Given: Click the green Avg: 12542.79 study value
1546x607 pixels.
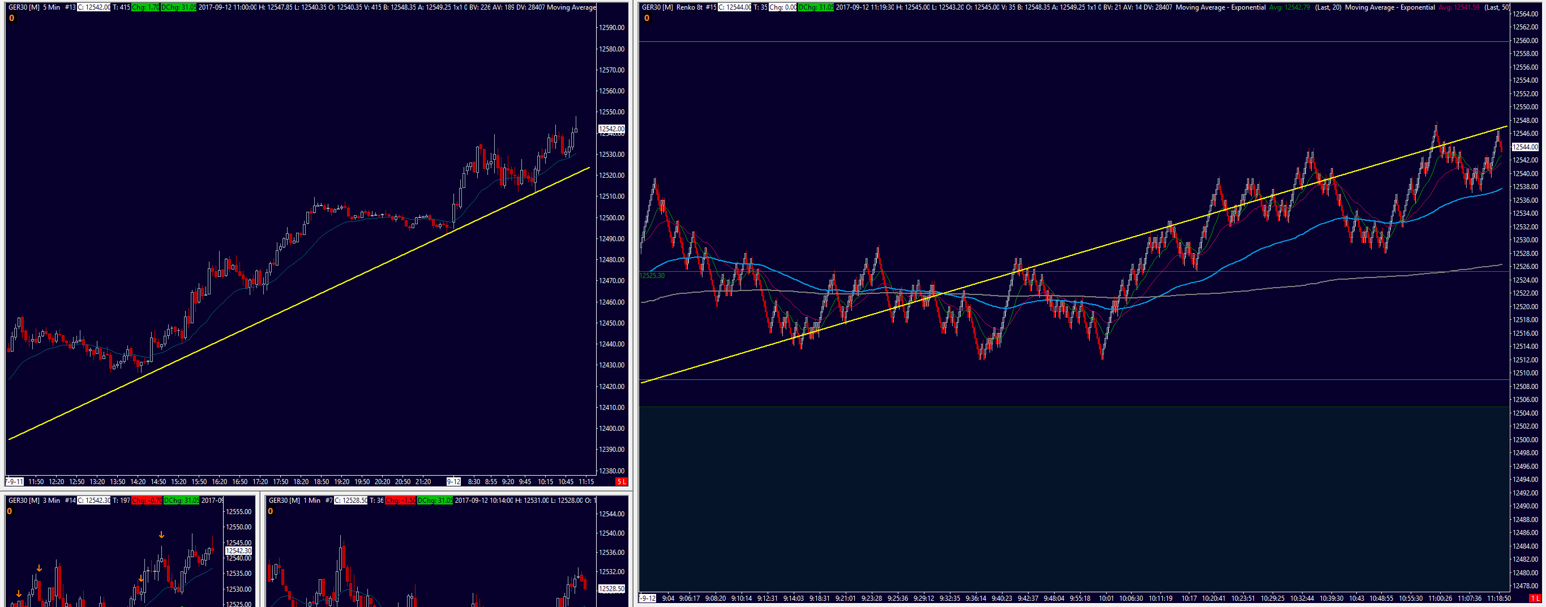Looking at the screenshot, I should click(x=1289, y=7).
